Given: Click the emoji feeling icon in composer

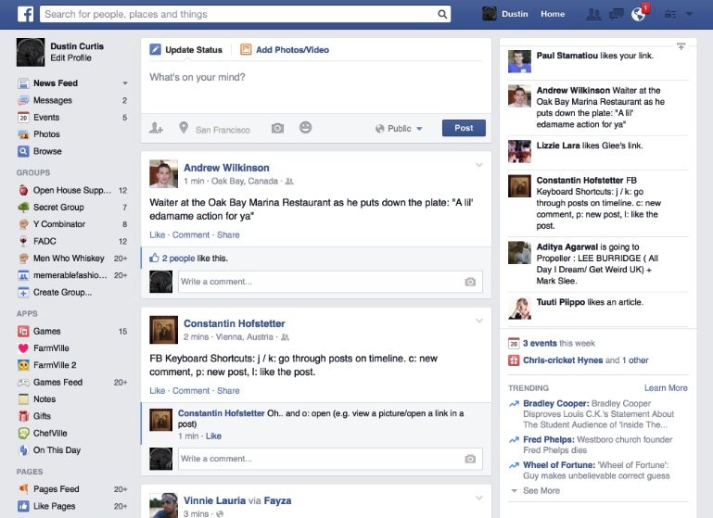Looking at the screenshot, I should (x=306, y=128).
